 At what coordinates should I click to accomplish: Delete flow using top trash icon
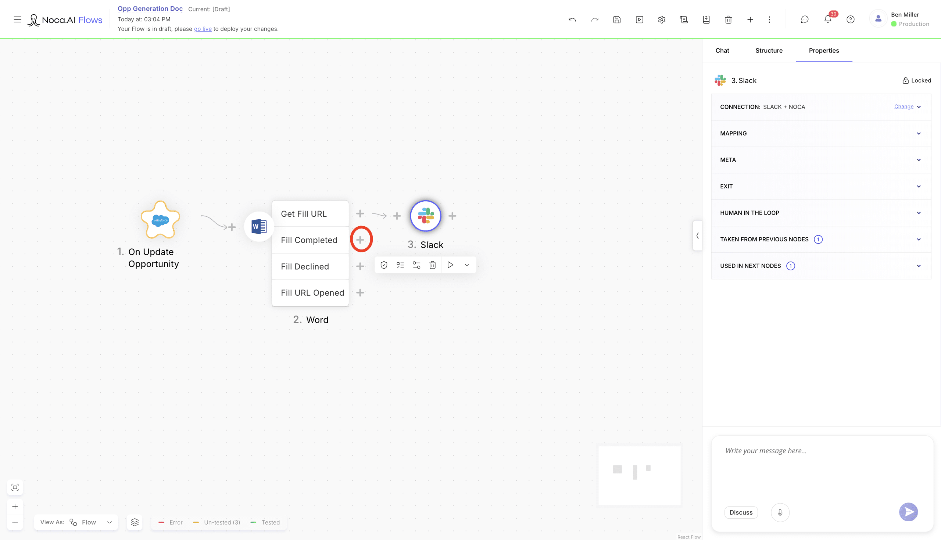(x=729, y=19)
